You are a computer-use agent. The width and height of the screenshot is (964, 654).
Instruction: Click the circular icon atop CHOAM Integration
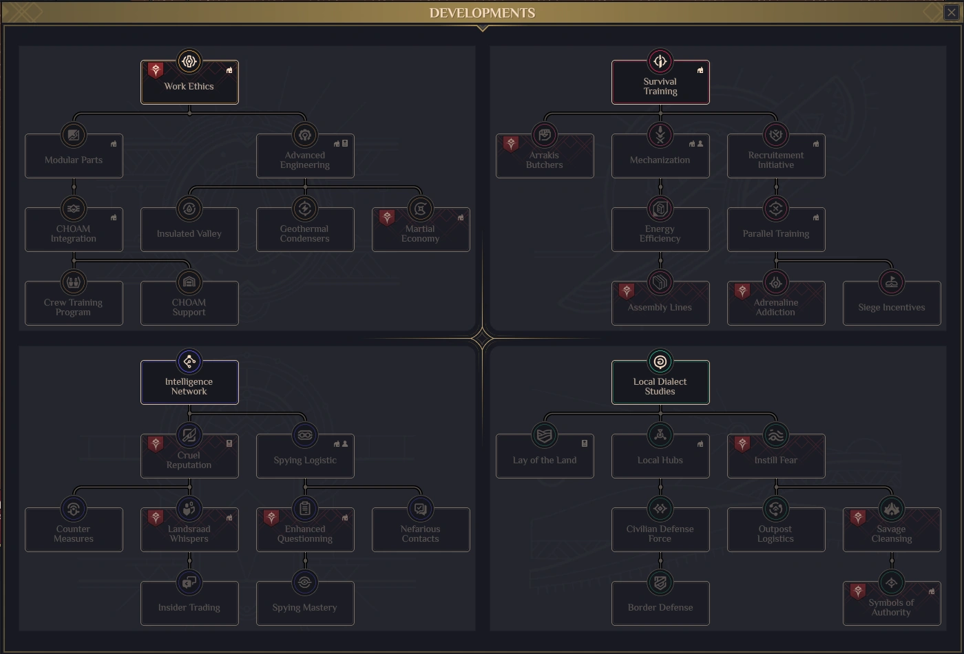(74, 209)
